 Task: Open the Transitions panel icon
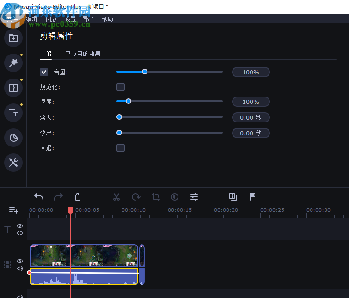pyautogui.click(x=13, y=88)
